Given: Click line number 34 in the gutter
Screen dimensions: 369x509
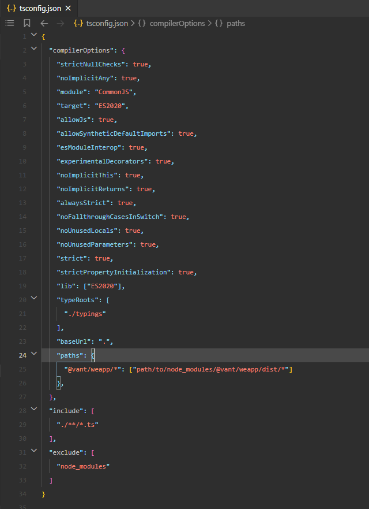Looking at the screenshot, I should click(x=22, y=495).
